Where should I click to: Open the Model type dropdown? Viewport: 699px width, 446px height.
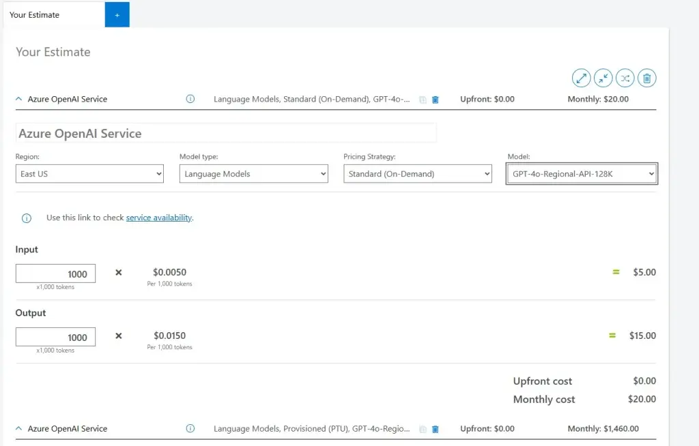(254, 174)
